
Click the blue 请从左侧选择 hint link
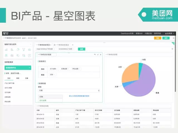[x=79, y=96]
